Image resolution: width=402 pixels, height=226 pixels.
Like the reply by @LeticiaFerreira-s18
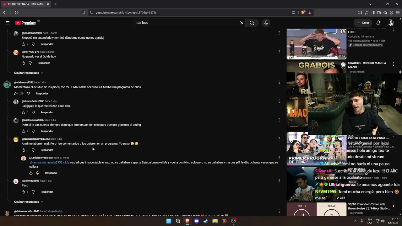[31, 173]
